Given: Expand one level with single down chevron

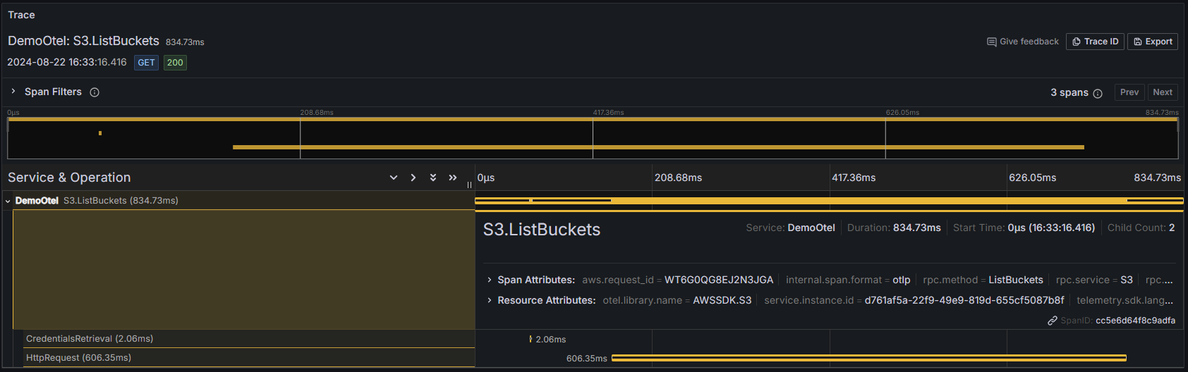Looking at the screenshot, I should click(x=394, y=178).
